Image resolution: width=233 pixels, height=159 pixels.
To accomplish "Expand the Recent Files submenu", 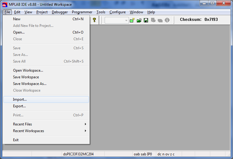I will (46, 124).
